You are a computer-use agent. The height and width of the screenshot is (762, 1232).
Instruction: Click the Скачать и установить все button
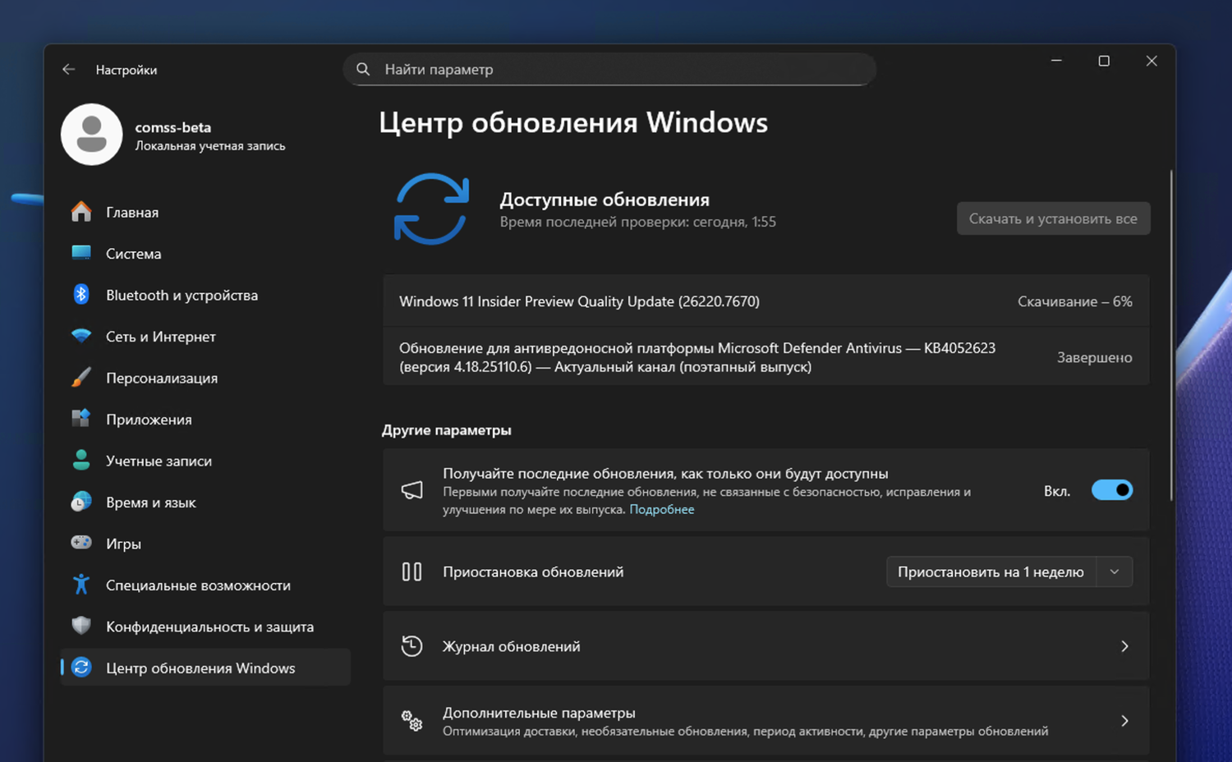pos(1054,218)
